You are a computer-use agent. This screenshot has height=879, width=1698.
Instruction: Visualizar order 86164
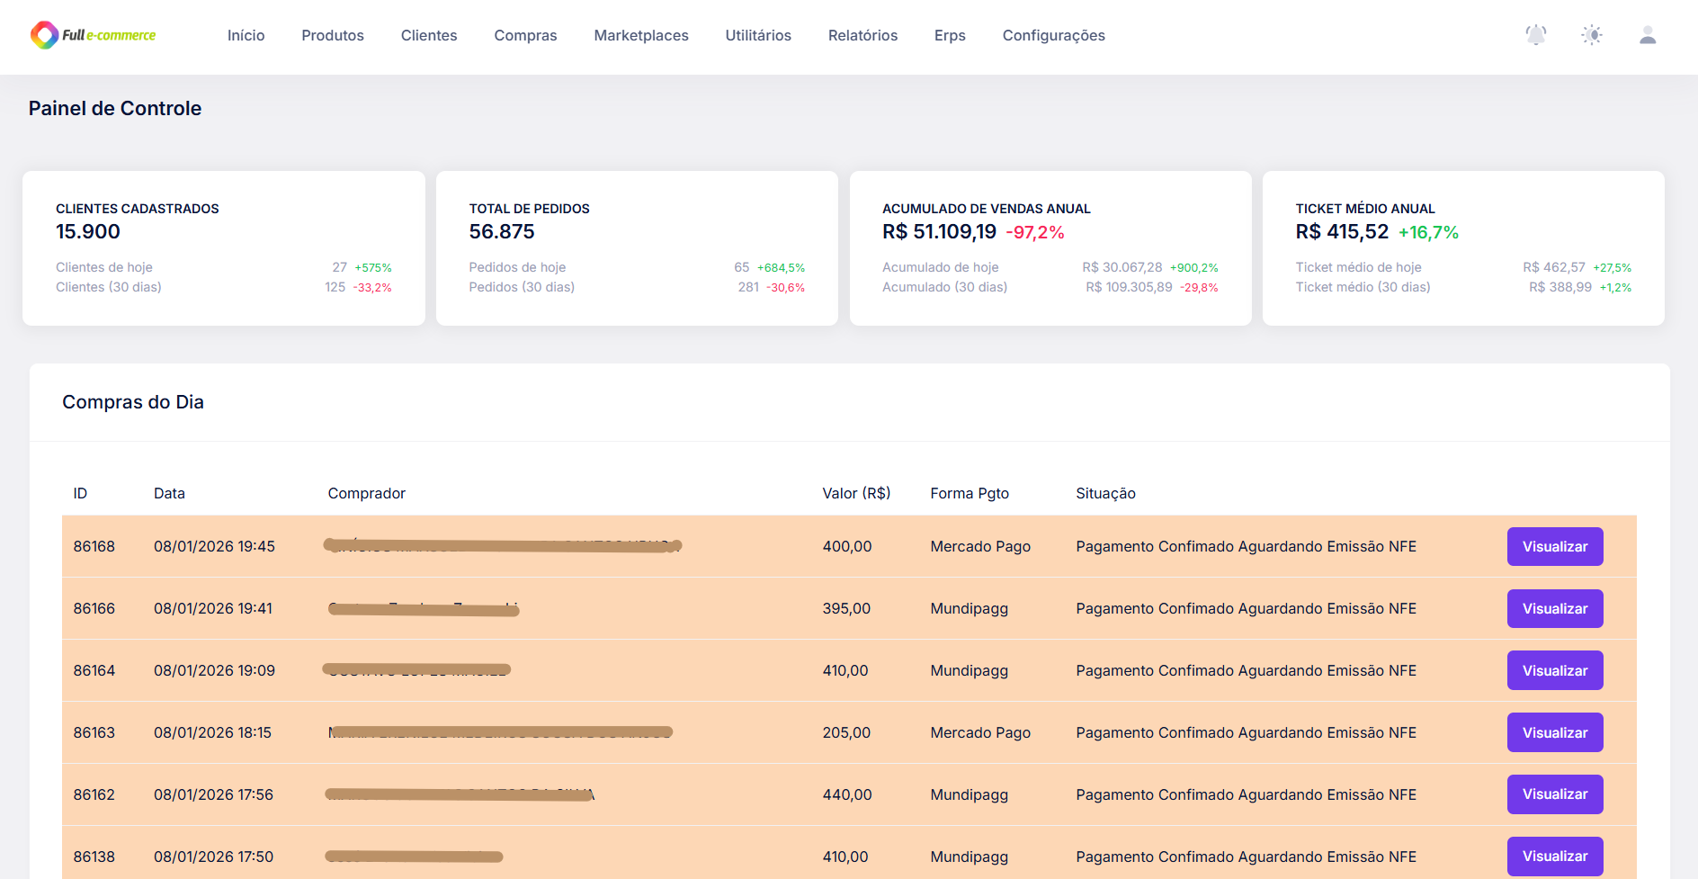[x=1554, y=670]
